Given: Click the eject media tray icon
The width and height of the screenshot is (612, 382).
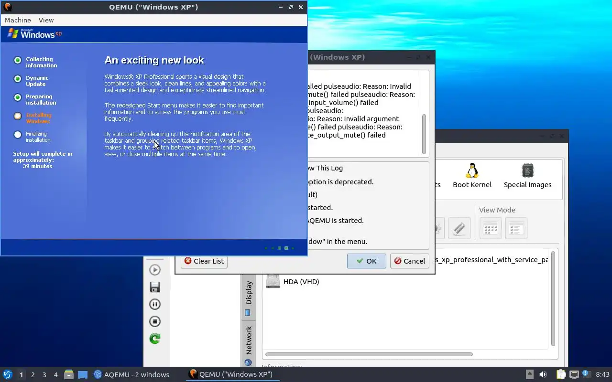Looking at the screenshot, I should coord(529,374).
